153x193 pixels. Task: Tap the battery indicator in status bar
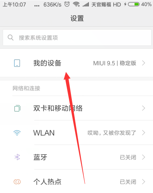[x=134, y=5]
